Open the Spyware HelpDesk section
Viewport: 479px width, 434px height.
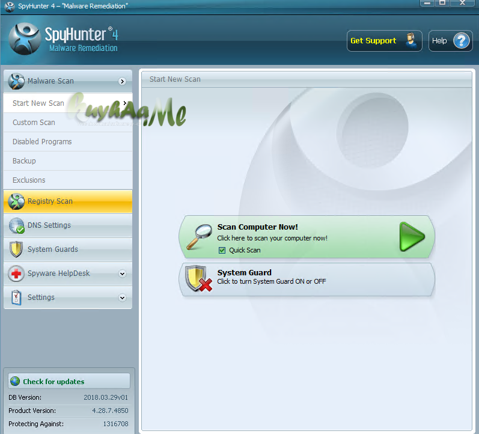(x=68, y=274)
